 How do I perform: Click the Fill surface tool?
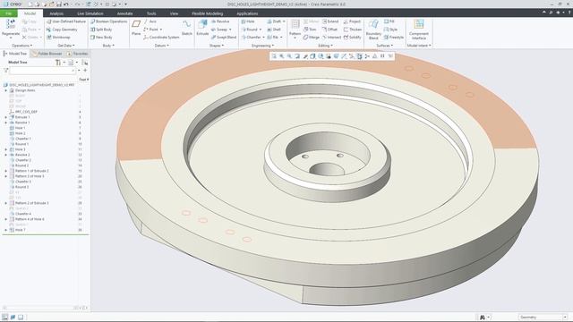pos(389,21)
